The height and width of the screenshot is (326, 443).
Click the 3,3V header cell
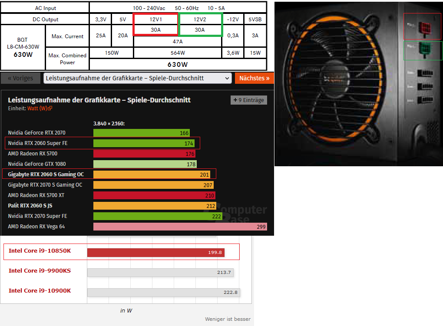101,19
